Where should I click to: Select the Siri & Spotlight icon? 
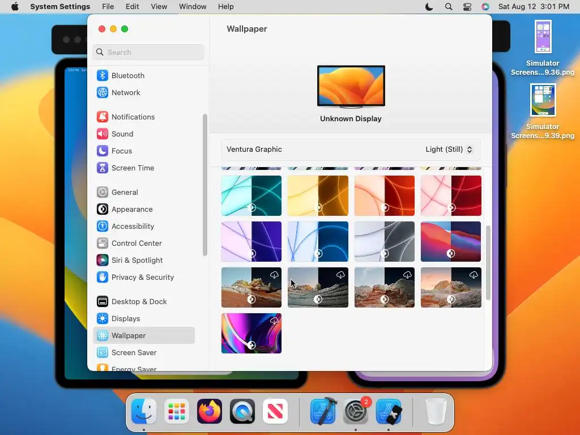point(103,261)
